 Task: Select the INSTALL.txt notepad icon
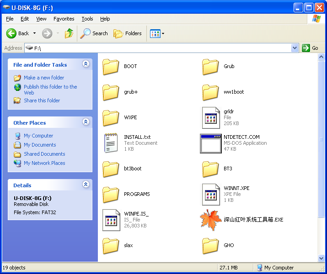[111, 143]
